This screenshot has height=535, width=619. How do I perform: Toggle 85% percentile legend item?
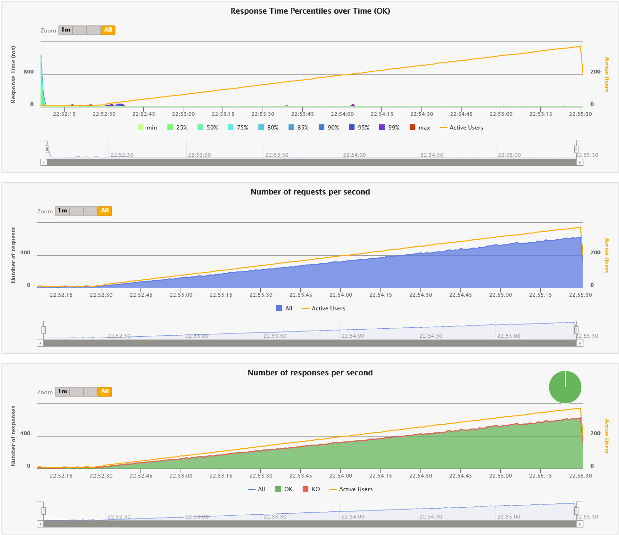[298, 128]
